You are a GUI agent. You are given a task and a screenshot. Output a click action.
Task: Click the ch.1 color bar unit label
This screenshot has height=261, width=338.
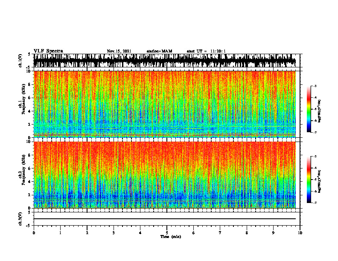[319, 111]
